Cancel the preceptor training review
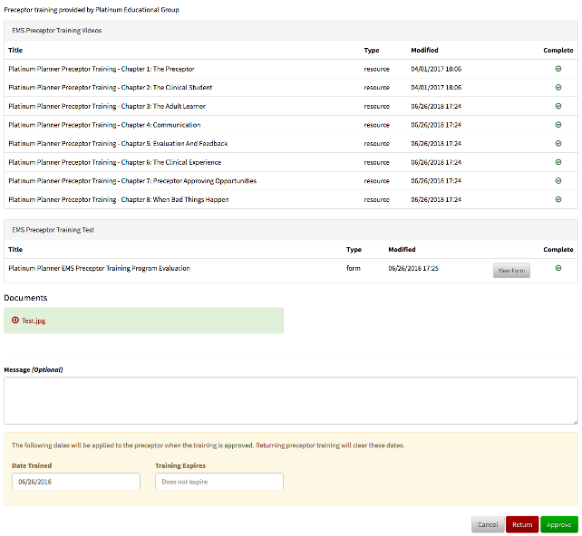 click(488, 524)
